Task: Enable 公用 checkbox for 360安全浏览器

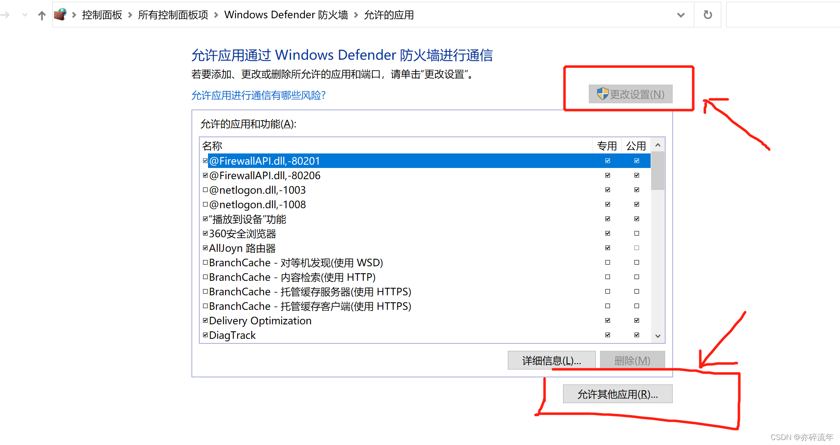Action: [637, 233]
